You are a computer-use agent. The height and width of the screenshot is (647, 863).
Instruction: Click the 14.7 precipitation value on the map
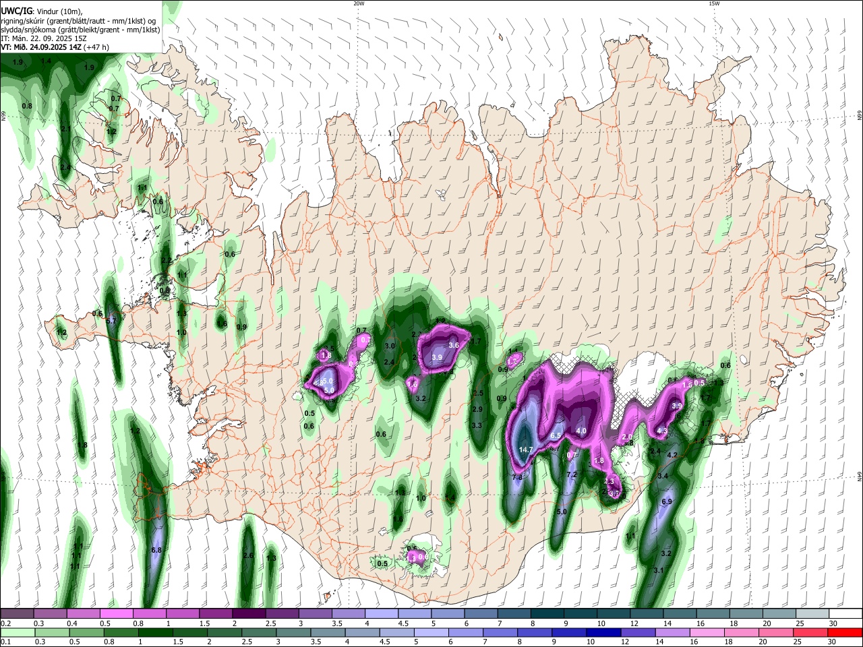point(526,450)
